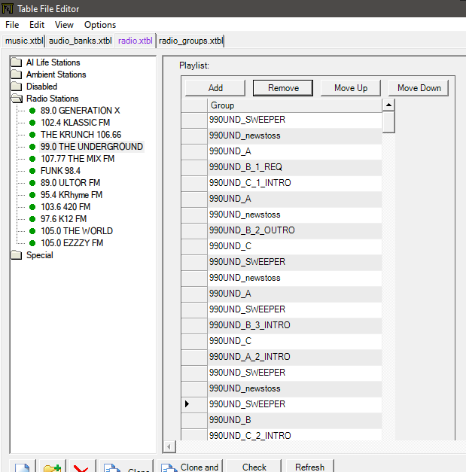Click the Table File Editor title bar icon
The image size is (466, 472).
[x=8, y=8]
